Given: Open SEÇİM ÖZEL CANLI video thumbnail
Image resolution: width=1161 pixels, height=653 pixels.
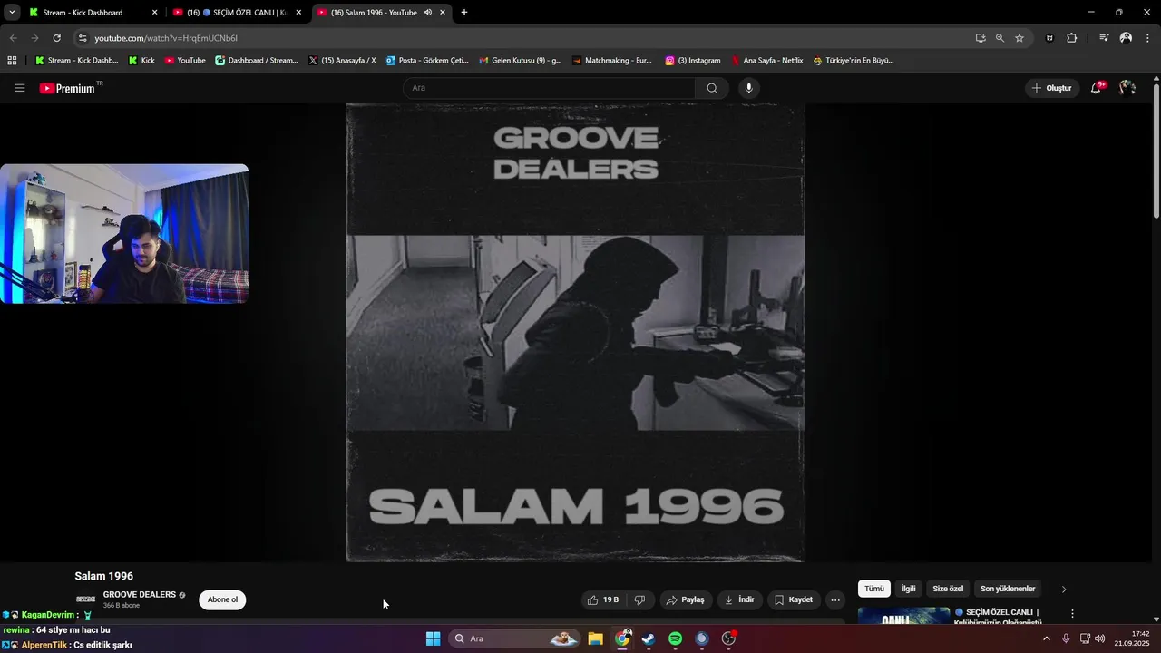Looking at the screenshot, I should [904, 616].
